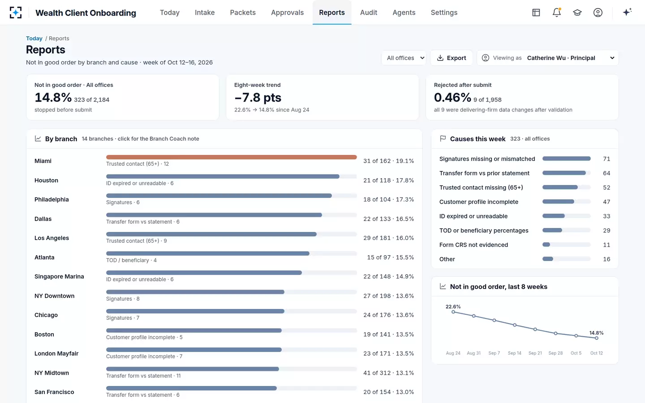This screenshot has height=403, width=645.
Task: Open the graduation cap training icon
Action: (x=577, y=13)
